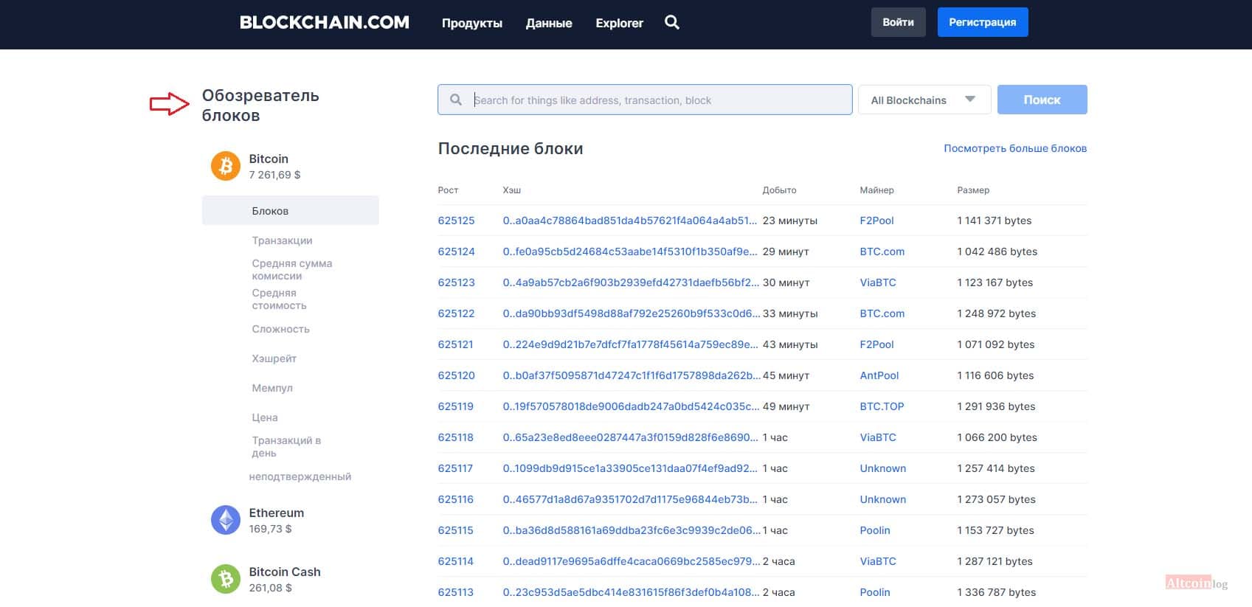Screen dimensions: 1252x607
Task: Open the Explorer menu item
Action: 619,23
